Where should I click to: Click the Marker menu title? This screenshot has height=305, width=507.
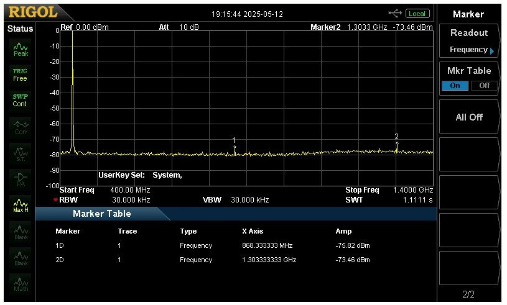point(468,14)
